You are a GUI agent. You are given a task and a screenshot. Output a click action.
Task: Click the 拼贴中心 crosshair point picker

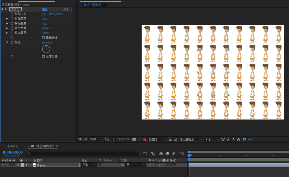[45, 14]
